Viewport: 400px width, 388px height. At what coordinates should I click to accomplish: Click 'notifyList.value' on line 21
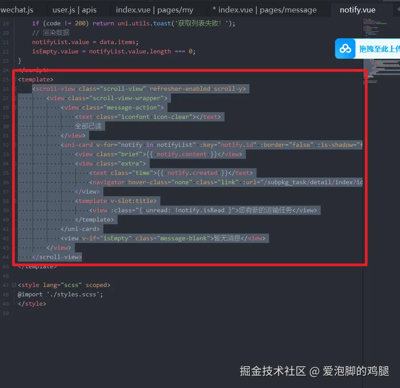61,42
